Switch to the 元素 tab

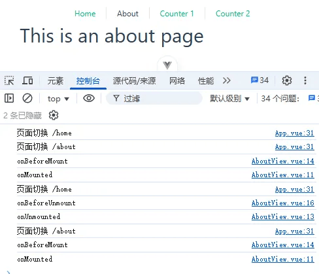(56, 81)
